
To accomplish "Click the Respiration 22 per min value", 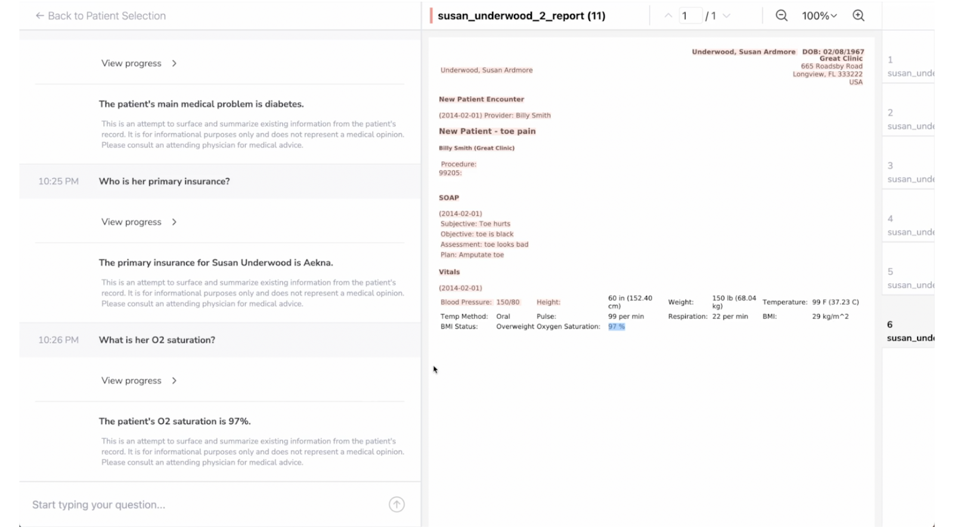I will [730, 316].
